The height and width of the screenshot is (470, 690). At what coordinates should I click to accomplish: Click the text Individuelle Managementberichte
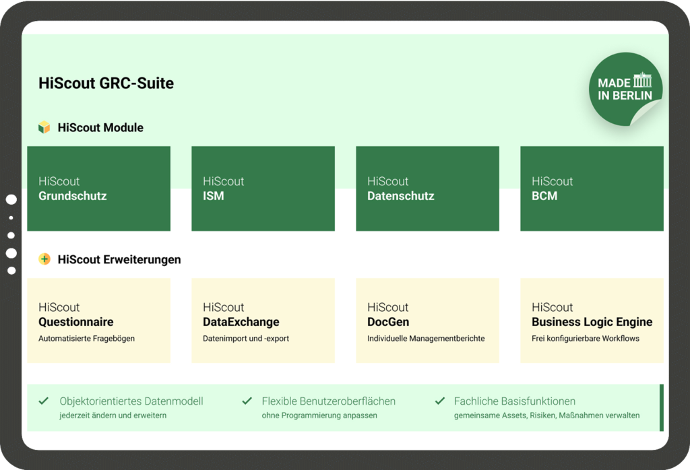pyautogui.click(x=426, y=339)
